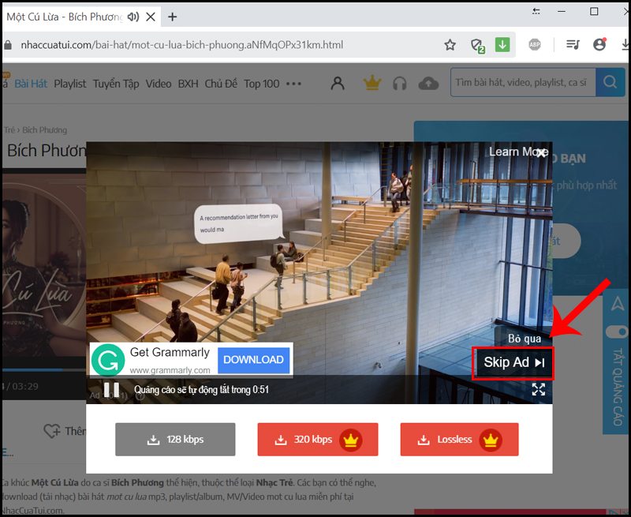The width and height of the screenshot is (631, 517).
Task: Open the AdBlock Plus extension icon
Action: (535, 45)
